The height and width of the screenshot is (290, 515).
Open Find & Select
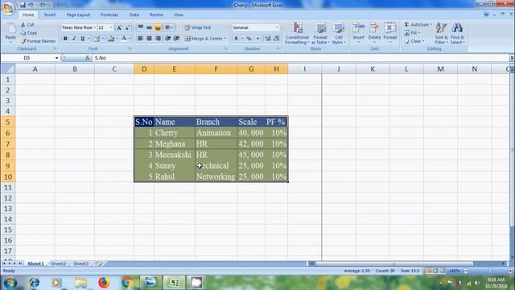(x=457, y=33)
